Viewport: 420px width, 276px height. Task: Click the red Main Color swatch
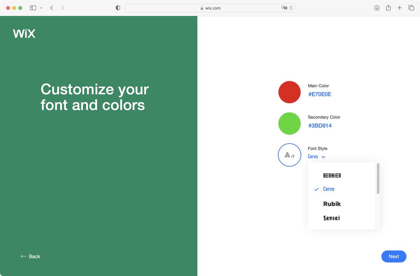[x=289, y=92]
